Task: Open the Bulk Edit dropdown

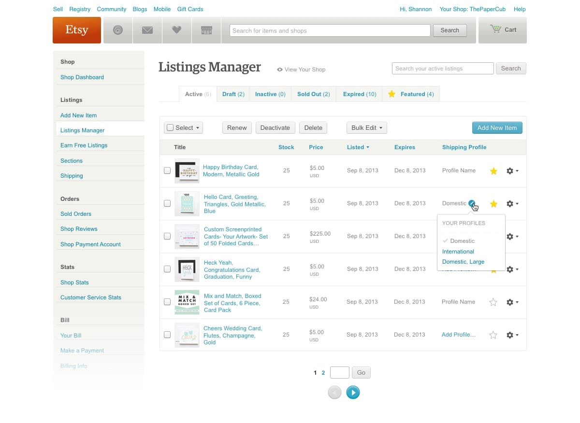Action: coord(366,127)
